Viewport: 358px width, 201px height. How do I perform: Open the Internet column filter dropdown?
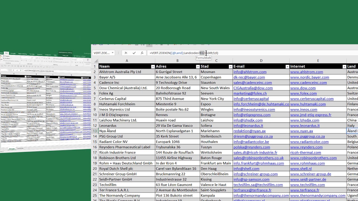[x=344, y=66]
